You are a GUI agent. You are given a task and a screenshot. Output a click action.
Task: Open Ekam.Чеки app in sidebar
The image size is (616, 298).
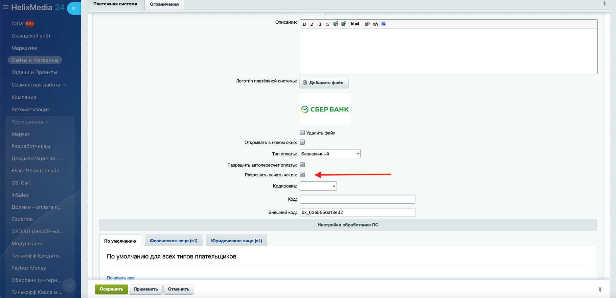click(x=38, y=171)
